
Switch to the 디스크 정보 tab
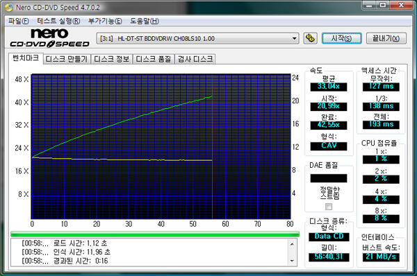coord(112,59)
